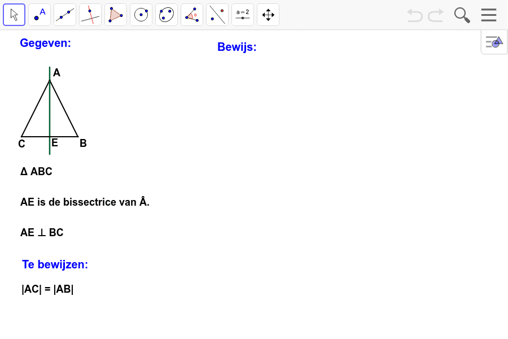508x339 pixels.
Task: Click the 'Te bewijzen:' heading text
Action: (55, 264)
